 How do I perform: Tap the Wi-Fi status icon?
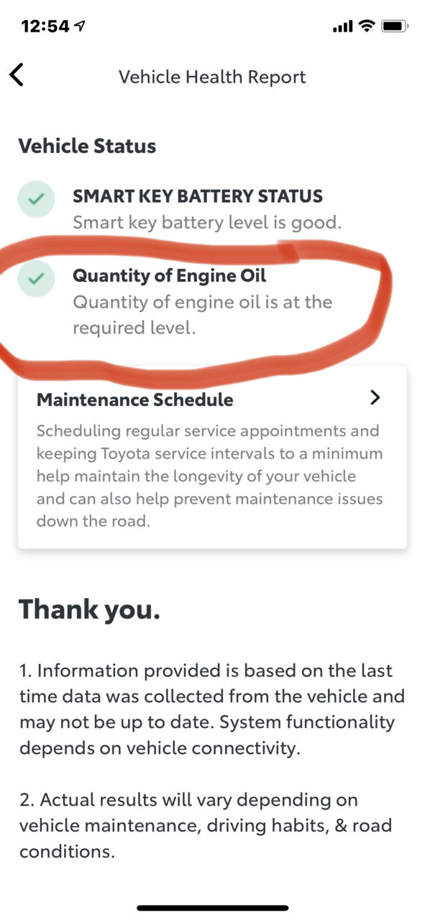coord(367,27)
